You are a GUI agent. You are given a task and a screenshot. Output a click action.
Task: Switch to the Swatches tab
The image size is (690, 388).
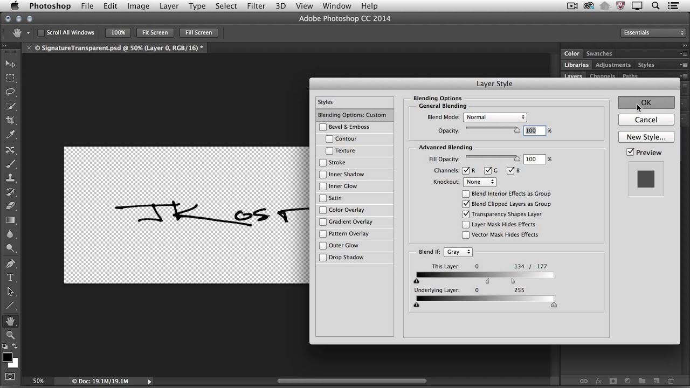coord(599,53)
